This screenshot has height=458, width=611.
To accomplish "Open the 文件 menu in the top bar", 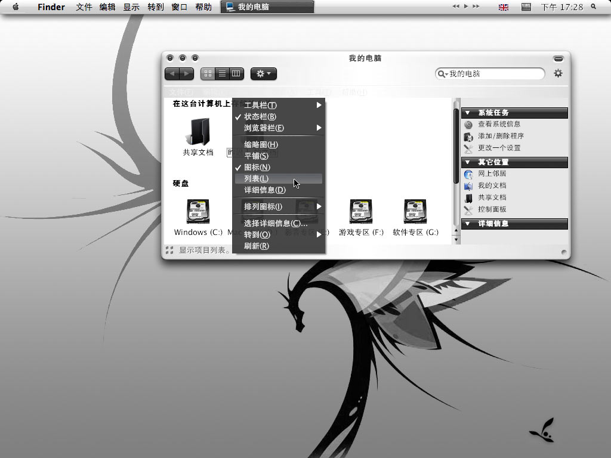I will pyautogui.click(x=84, y=7).
